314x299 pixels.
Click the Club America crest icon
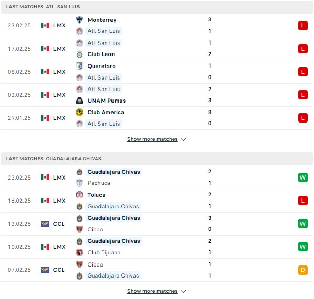pos(80,112)
